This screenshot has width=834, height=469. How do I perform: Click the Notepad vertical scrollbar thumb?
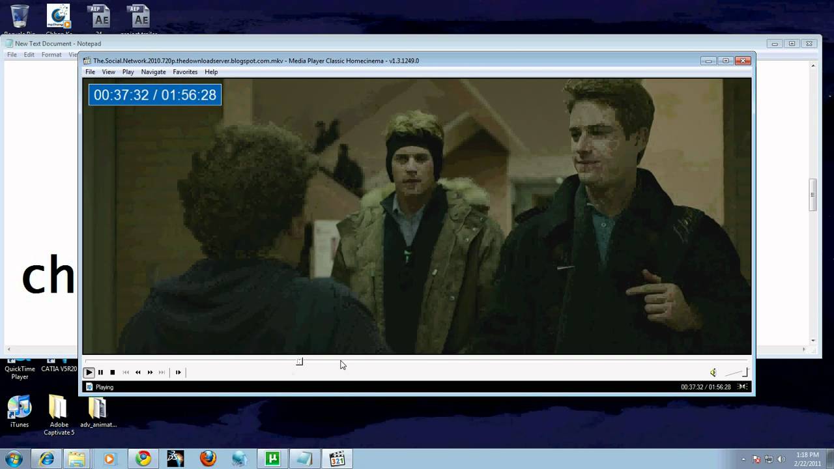click(x=812, y=195)
